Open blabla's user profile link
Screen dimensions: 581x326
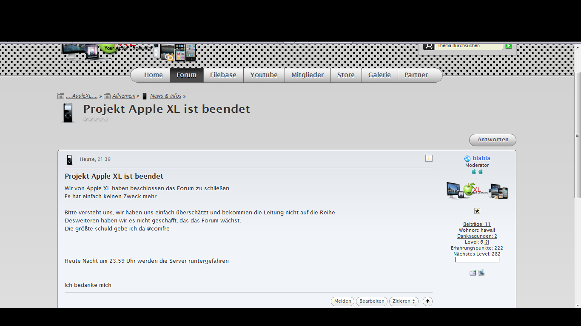tap(481, 158)
